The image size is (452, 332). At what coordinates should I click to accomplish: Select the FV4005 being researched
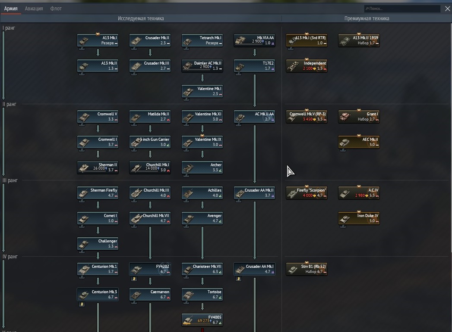[x=202, y=320]
